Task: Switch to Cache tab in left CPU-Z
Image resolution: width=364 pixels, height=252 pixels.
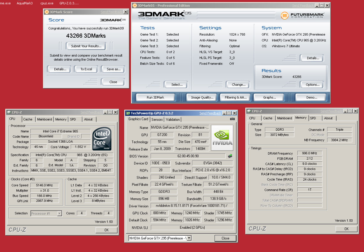Action: [x=28, y=119]
